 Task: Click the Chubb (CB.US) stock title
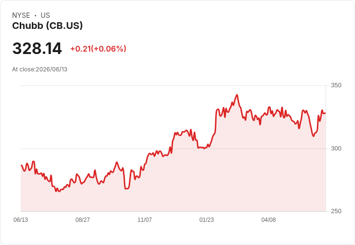(47, 26)
